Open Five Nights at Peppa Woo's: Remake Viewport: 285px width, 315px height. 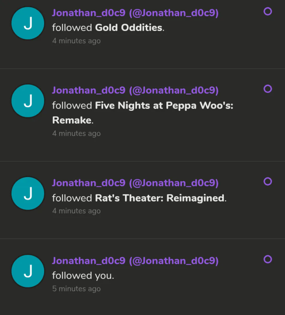142,113
